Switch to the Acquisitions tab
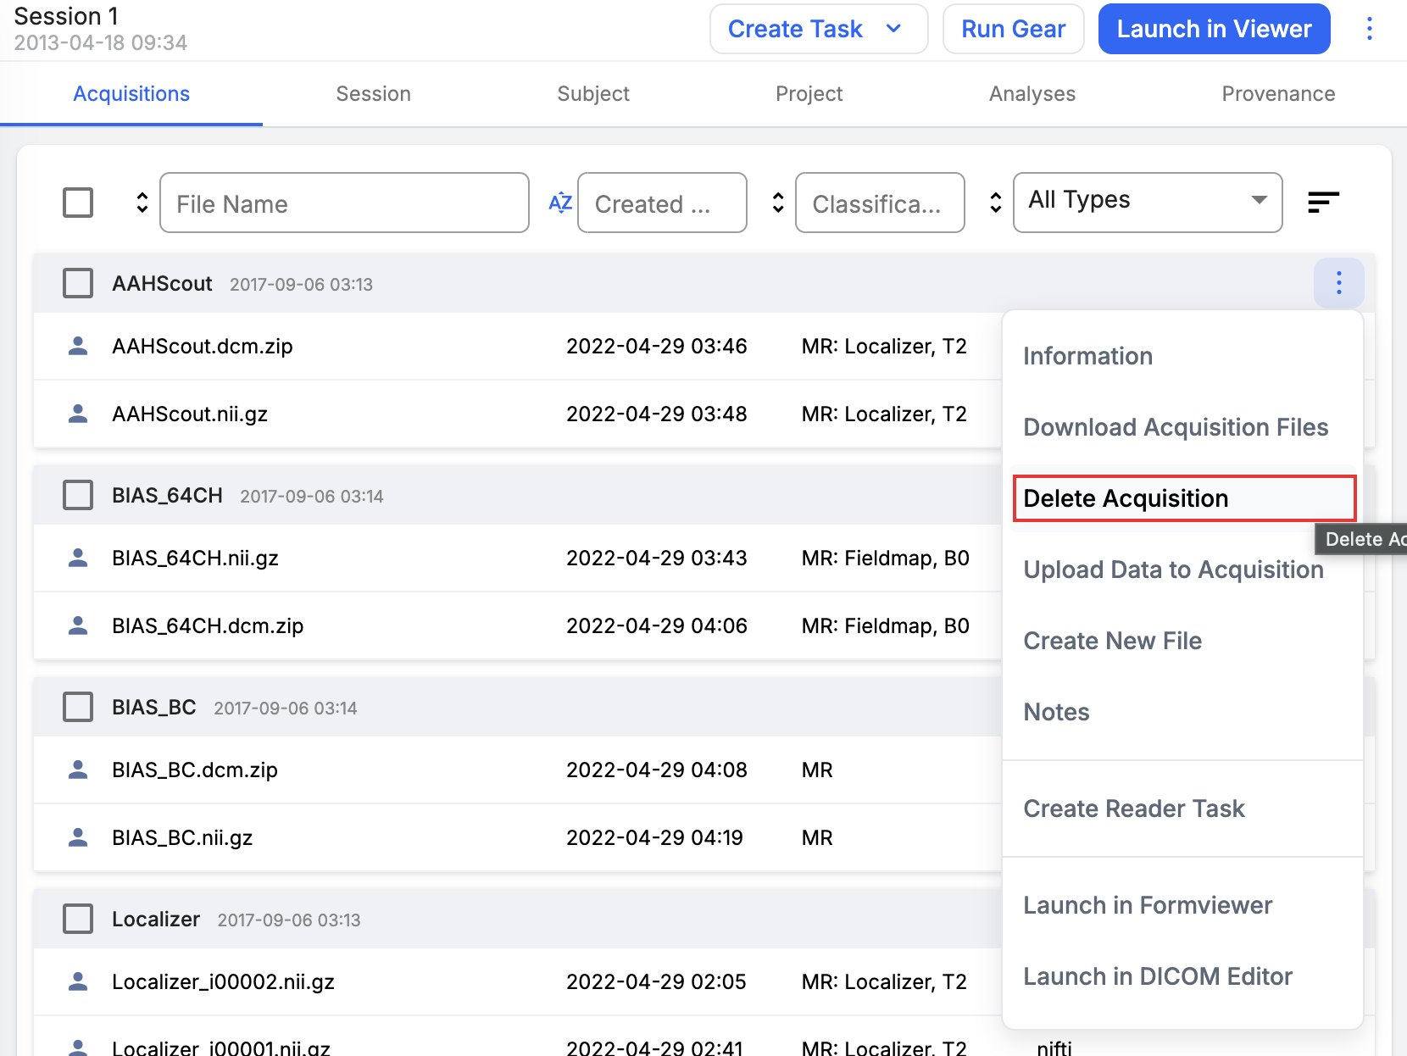1407x1056 pixels. (131, 93)
